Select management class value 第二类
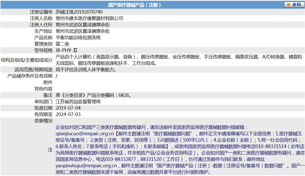 tap(62, 44)
